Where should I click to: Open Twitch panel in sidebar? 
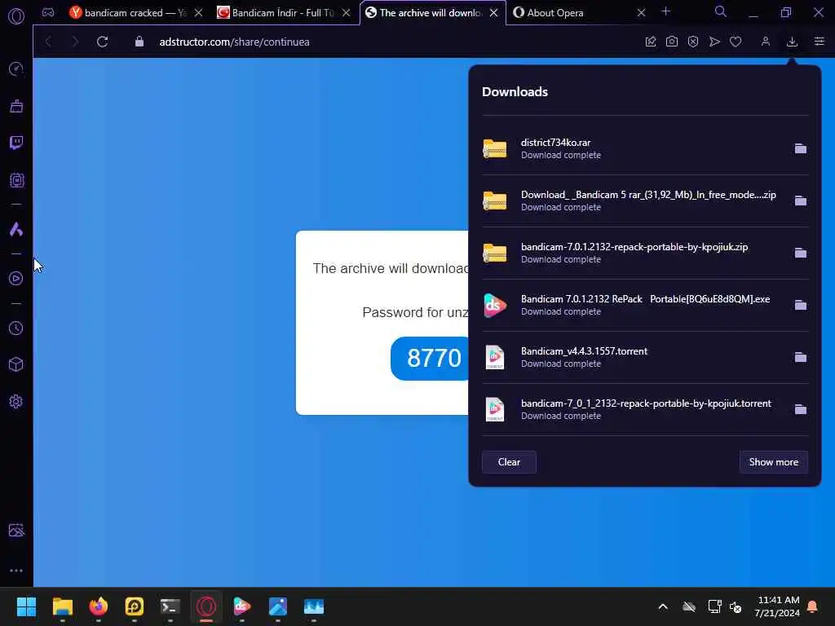pyautogui.click(x=16, y=143)
